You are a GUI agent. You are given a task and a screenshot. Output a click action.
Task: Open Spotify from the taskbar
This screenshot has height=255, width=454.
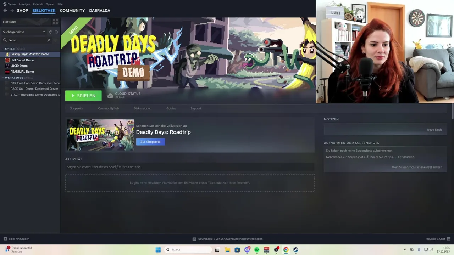pos(257,250)
